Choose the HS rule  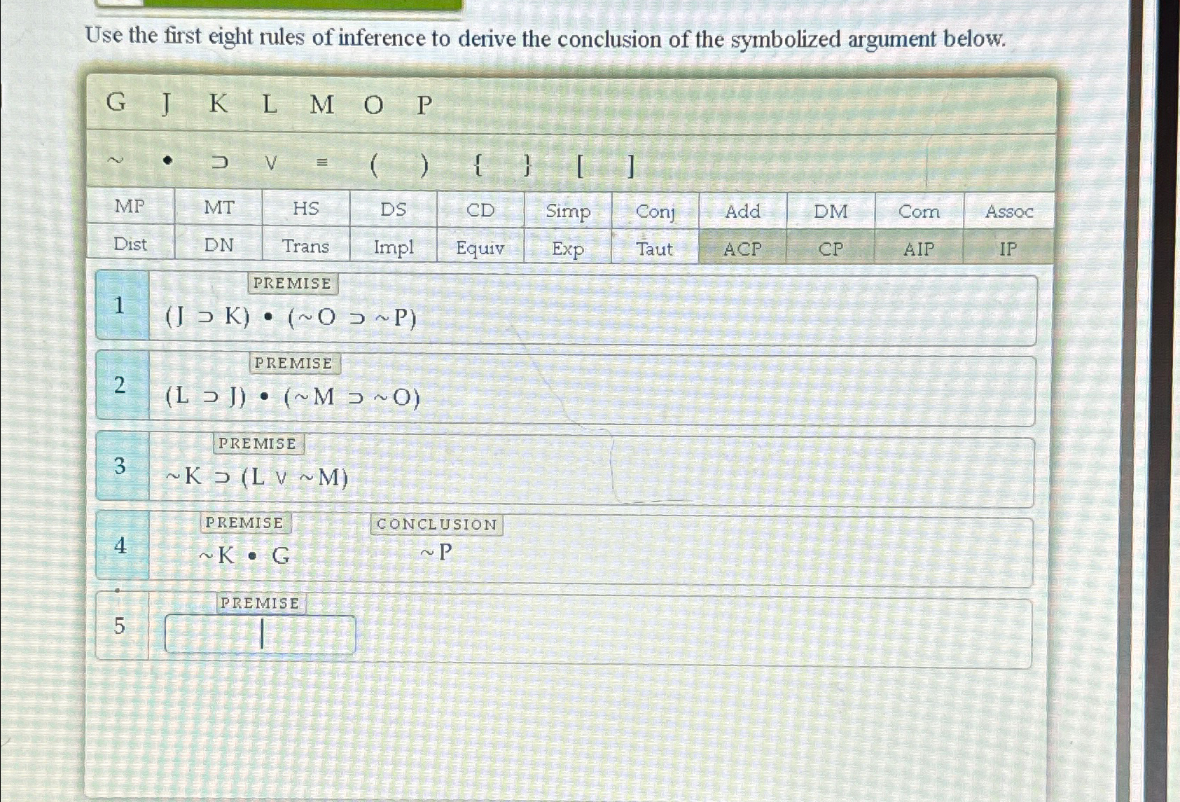[306, 208]
